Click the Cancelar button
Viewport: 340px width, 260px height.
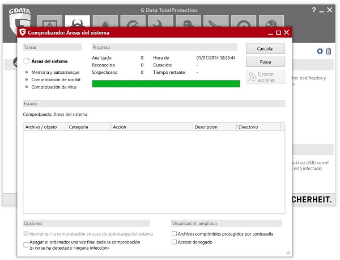click(265, 49)
